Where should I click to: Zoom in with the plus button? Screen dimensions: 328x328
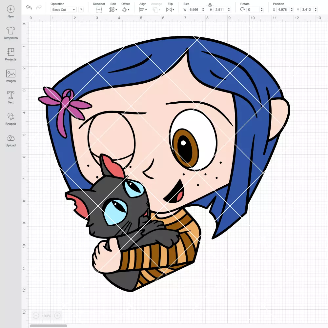tap(57, 316)
